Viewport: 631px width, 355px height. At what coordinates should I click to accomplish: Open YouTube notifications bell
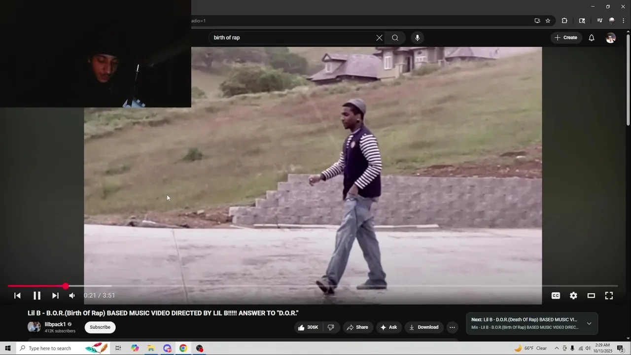pos(592,38)
